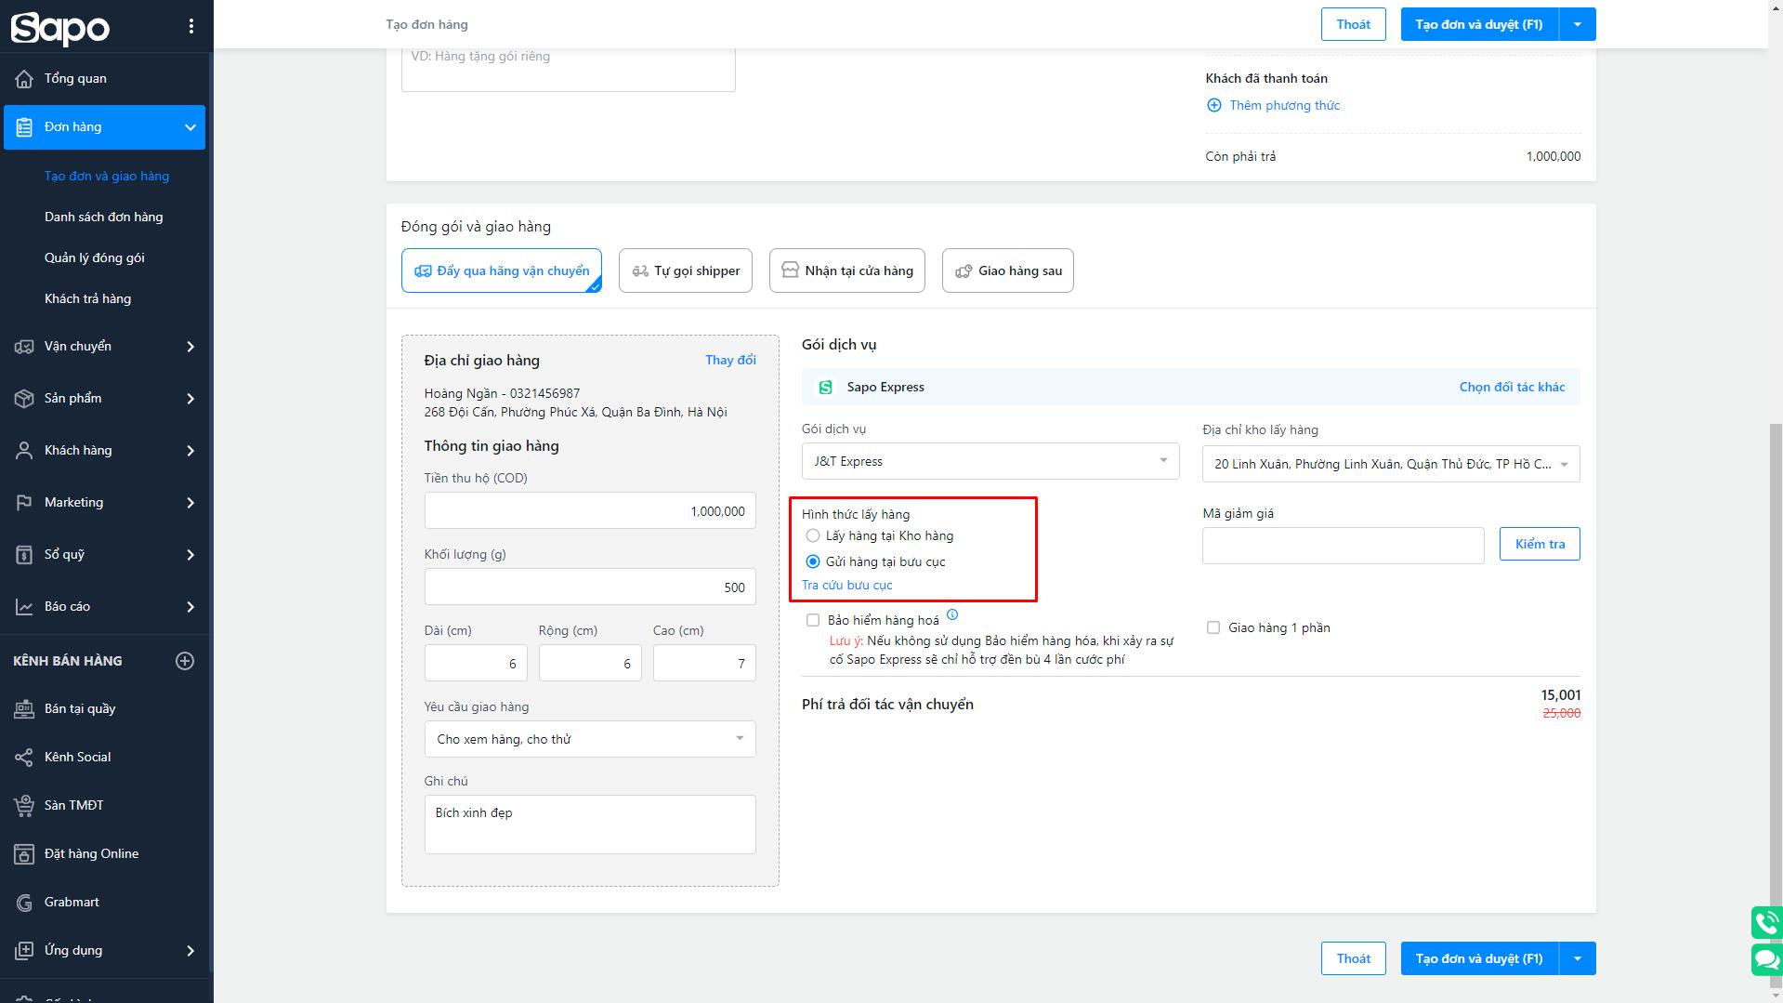Open Danh sách đơn hàng menu item

pos(104,217)
